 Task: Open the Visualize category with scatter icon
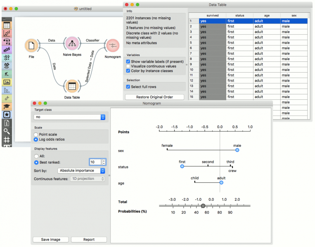coord(7,34)
